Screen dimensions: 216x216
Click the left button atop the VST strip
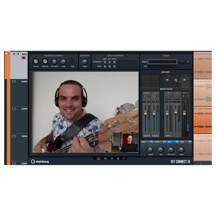click(x=166, y=96)
